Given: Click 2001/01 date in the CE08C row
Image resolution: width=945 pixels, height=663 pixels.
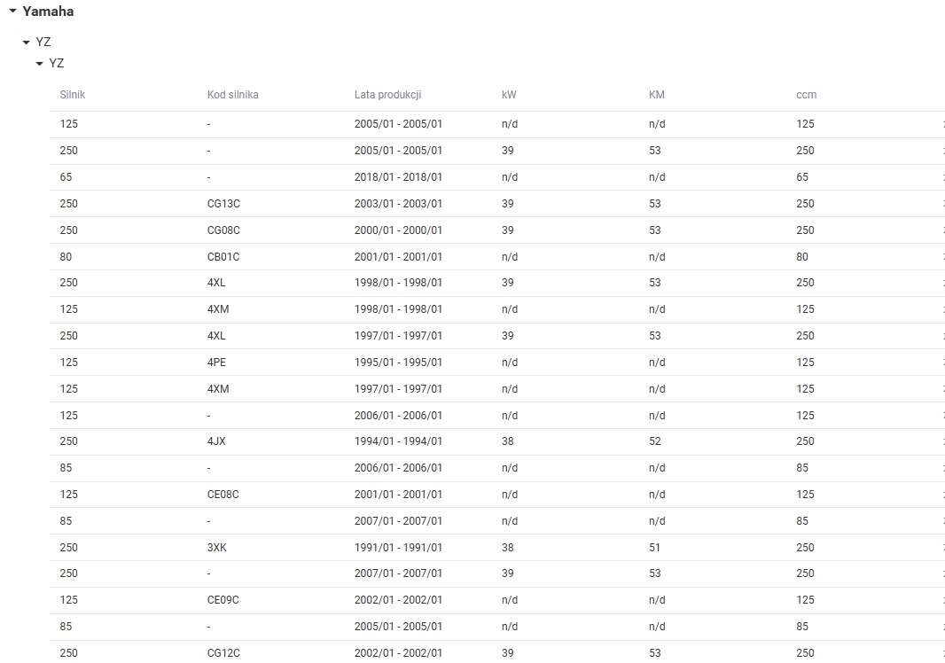Looking at the screenshot, I should click(x=398, y=495).
